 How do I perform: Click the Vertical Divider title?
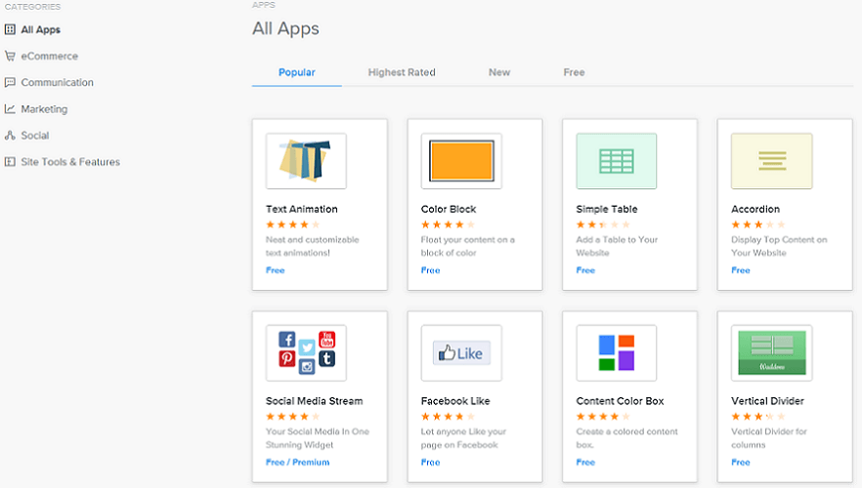[767, 401]
